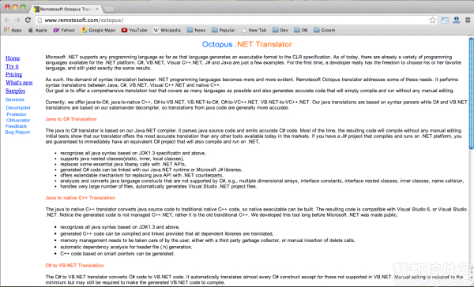Click the screen cast extension icon
Viewport: 474px width, 287px height.
pyautogui.click(x=445, y=20)
